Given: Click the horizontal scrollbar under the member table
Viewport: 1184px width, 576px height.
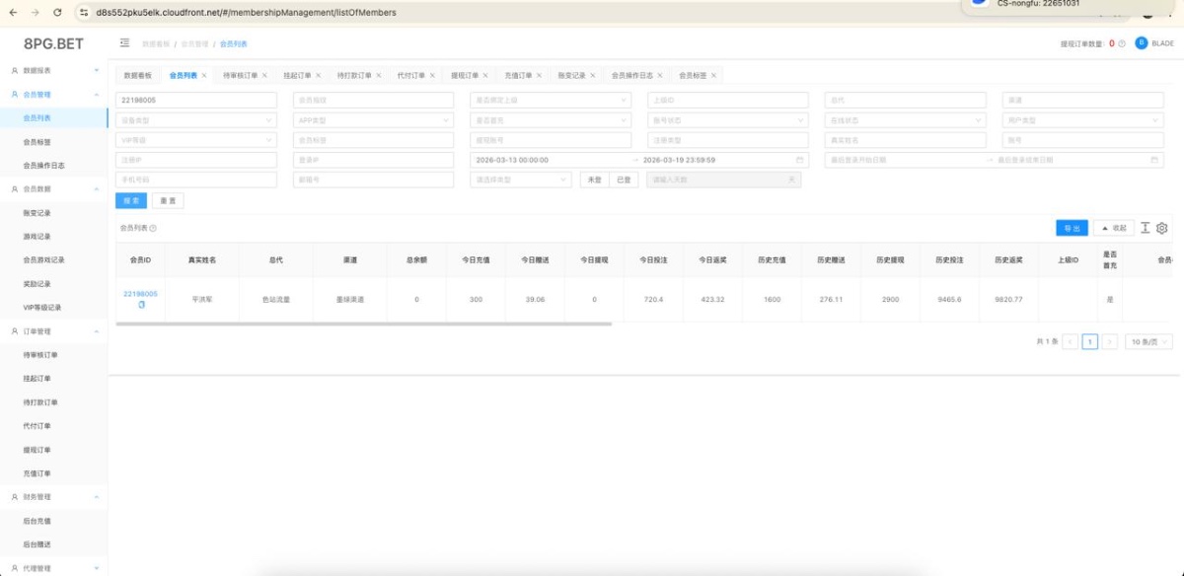Looking at the screenshot, I should [363, 324].
